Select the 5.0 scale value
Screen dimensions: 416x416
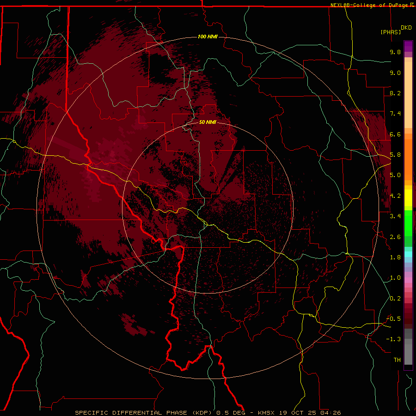(x=395, y=175)
